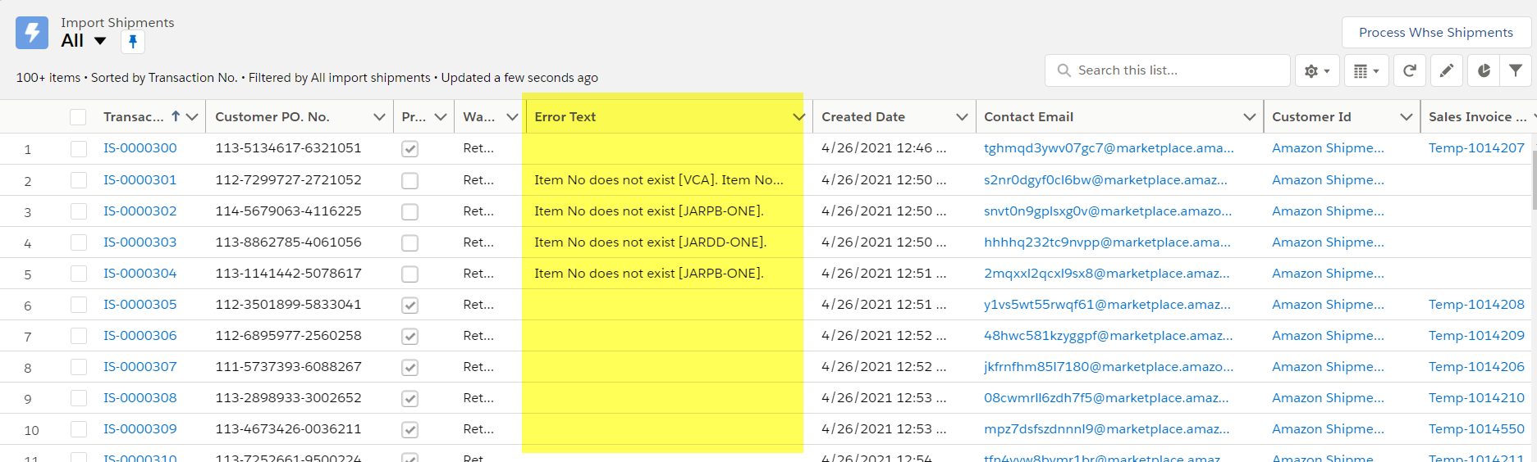Click the pencil icon to edit list inline
The height and width of the screenshot is (462, 1537).
coord(1447,71)
